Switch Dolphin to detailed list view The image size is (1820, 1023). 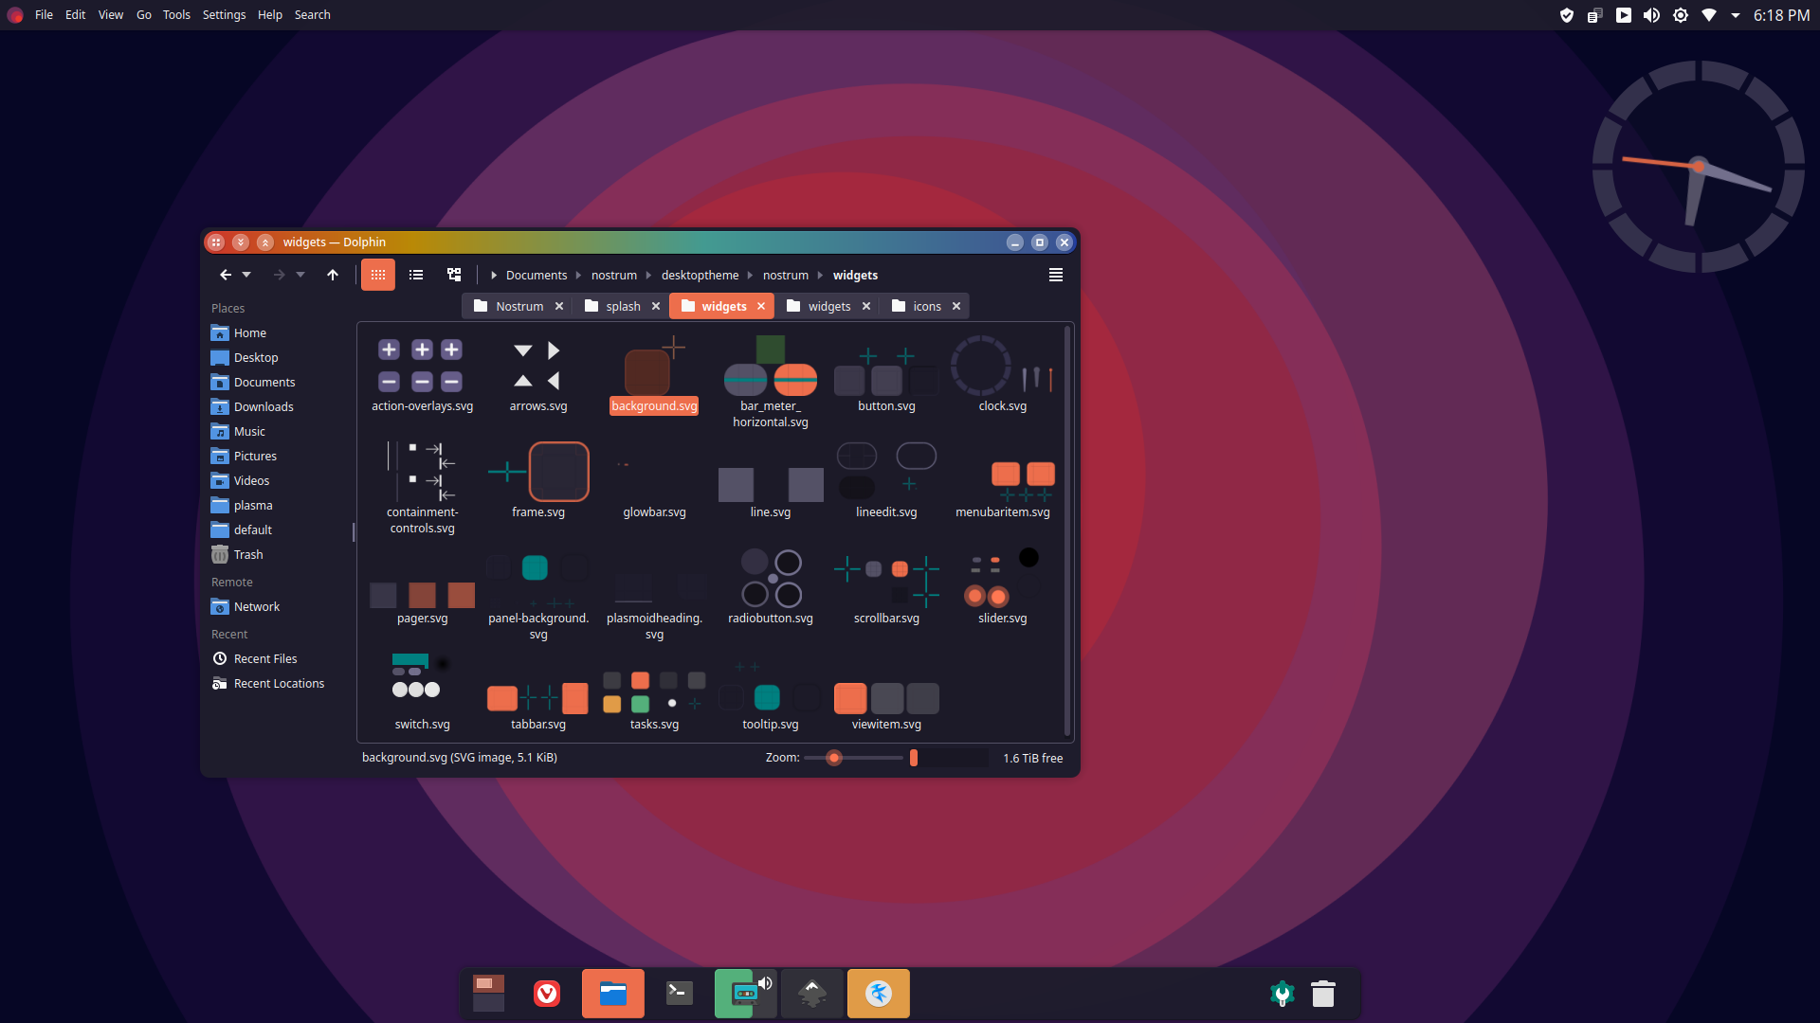click(415, 275)
